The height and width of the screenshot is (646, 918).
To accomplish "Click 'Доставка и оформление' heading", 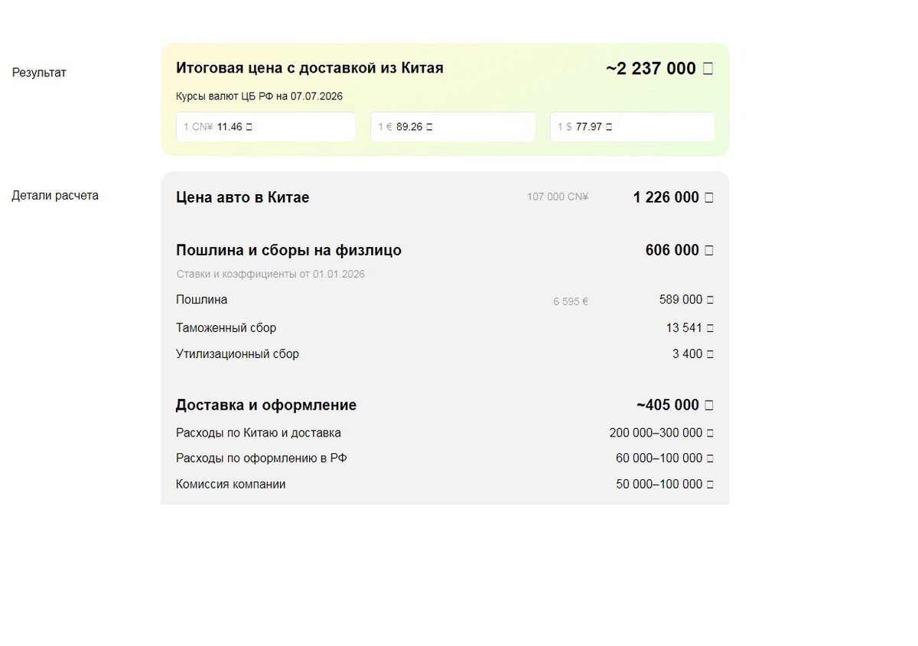I will [x=266, y=405].
